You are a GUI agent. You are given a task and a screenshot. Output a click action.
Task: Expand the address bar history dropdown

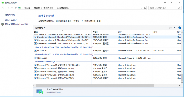coord(142,8)
